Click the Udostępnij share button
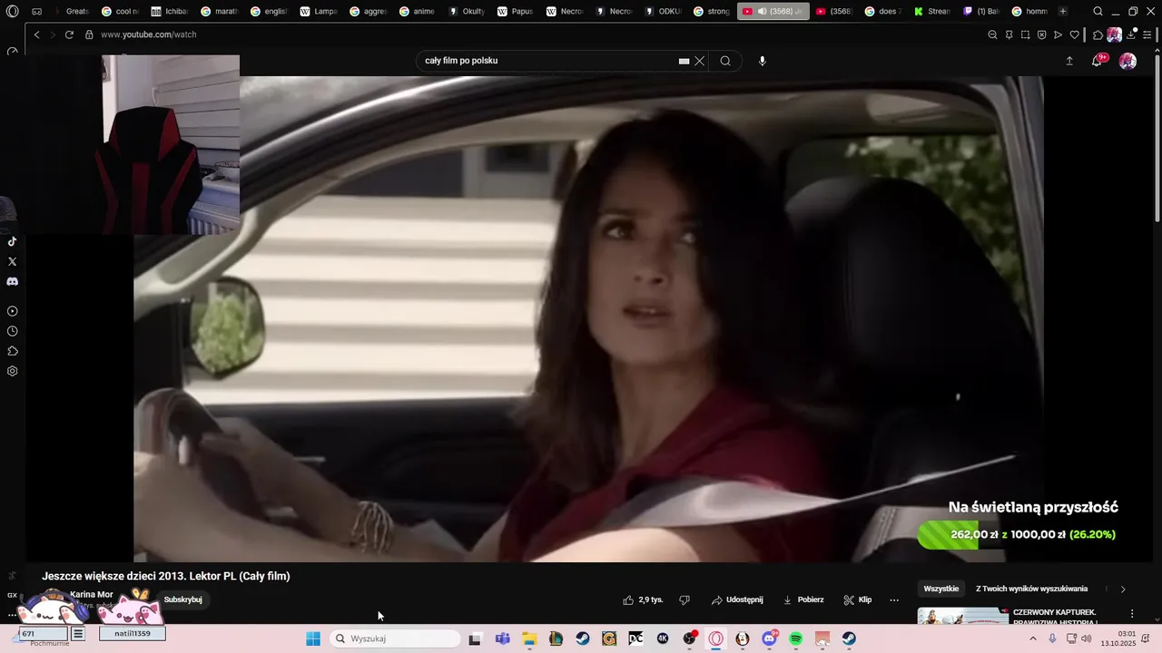 point(737,599)
